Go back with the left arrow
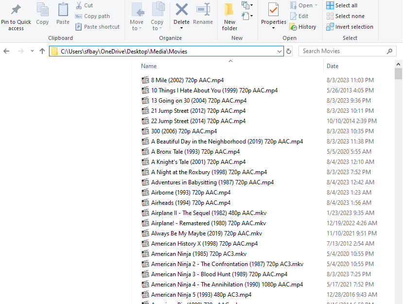The height and width of the screenshot is (304, 403). 6,51
